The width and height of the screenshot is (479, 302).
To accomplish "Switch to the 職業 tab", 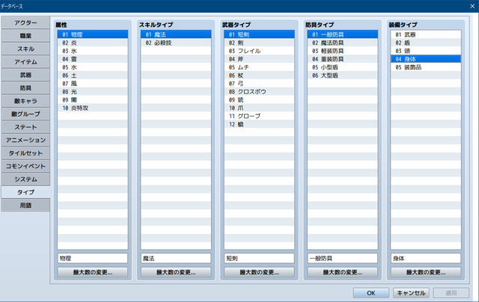I will 25,36.
